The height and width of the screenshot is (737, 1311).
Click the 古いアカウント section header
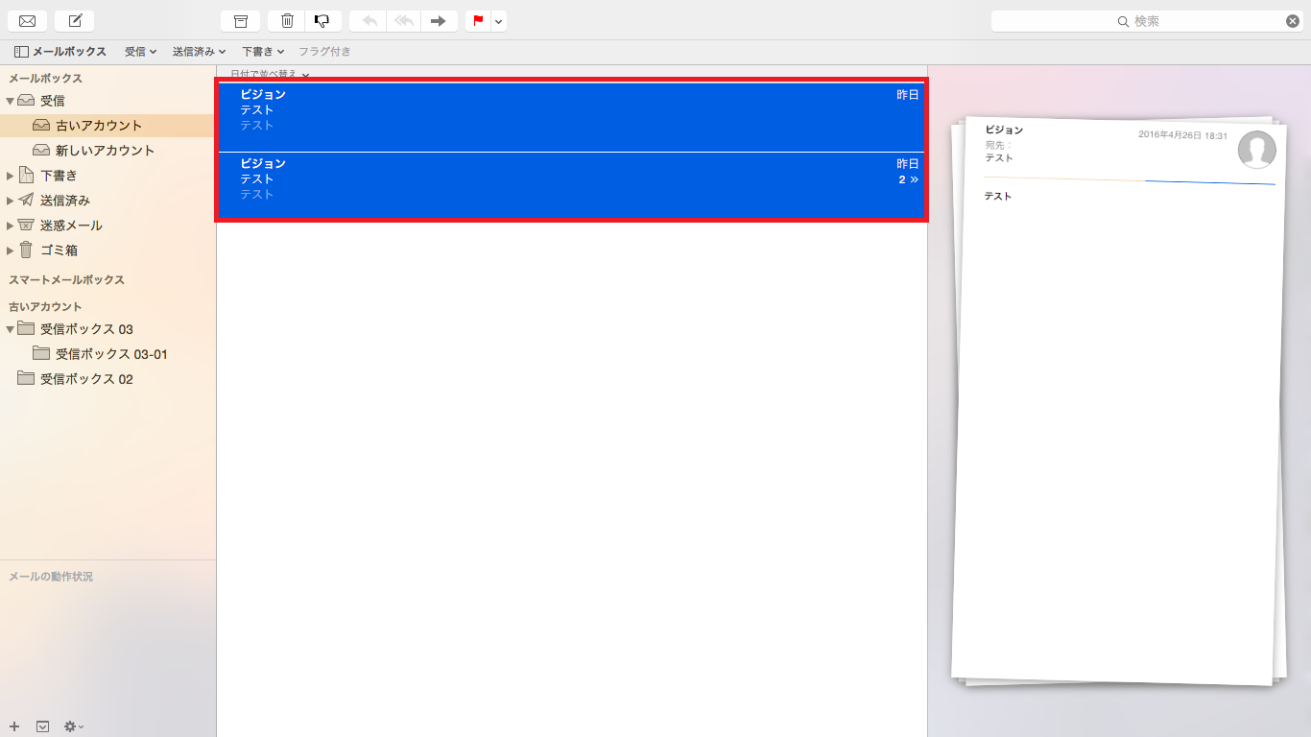45,307
